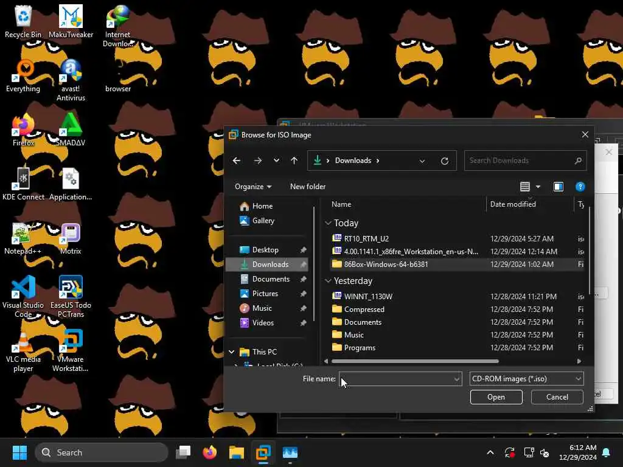This screenshot has width=623, height=467.
Task: Select VMware Workstation desktop shortcut
Action: (x=71, y=351)
